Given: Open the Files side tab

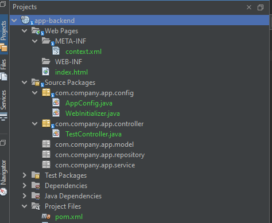Looking at the screenshot, I should tap(4, 69).
